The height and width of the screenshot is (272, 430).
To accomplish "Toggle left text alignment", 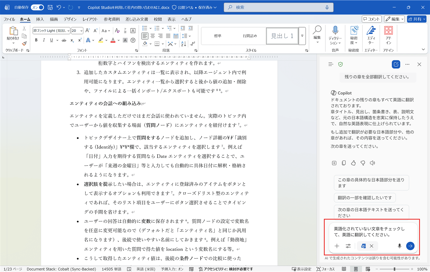I will tap(145, 36).
